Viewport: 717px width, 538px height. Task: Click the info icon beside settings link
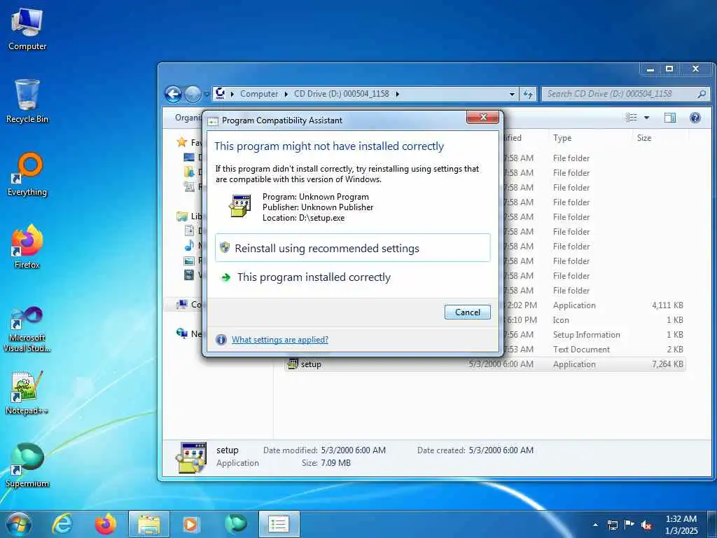point(221,340)
